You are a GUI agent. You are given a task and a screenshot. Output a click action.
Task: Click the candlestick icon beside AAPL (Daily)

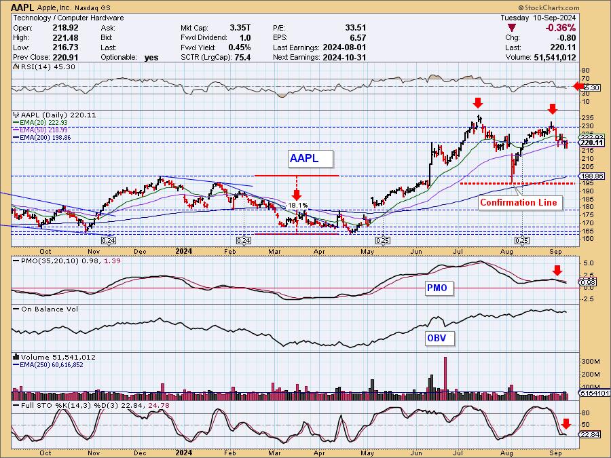pos(16,115)
